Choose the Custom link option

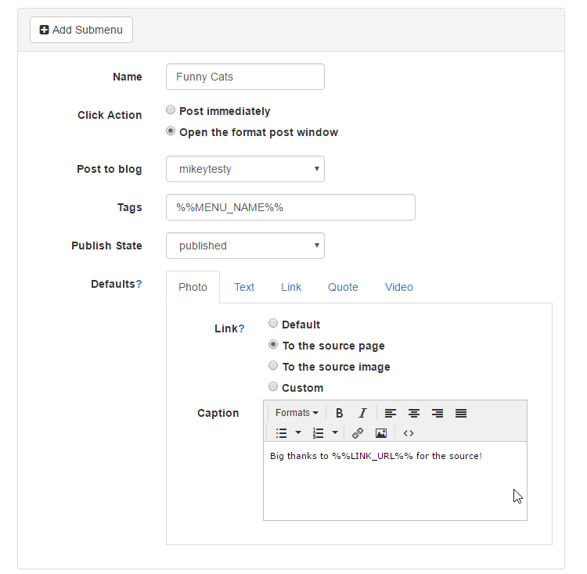pos(273,386)
